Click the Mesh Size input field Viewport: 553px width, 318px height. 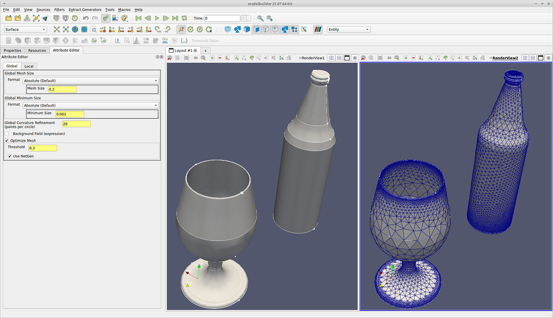tap(63, 89)
